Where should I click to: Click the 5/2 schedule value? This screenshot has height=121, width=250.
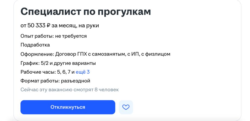[x=44, y=63]
